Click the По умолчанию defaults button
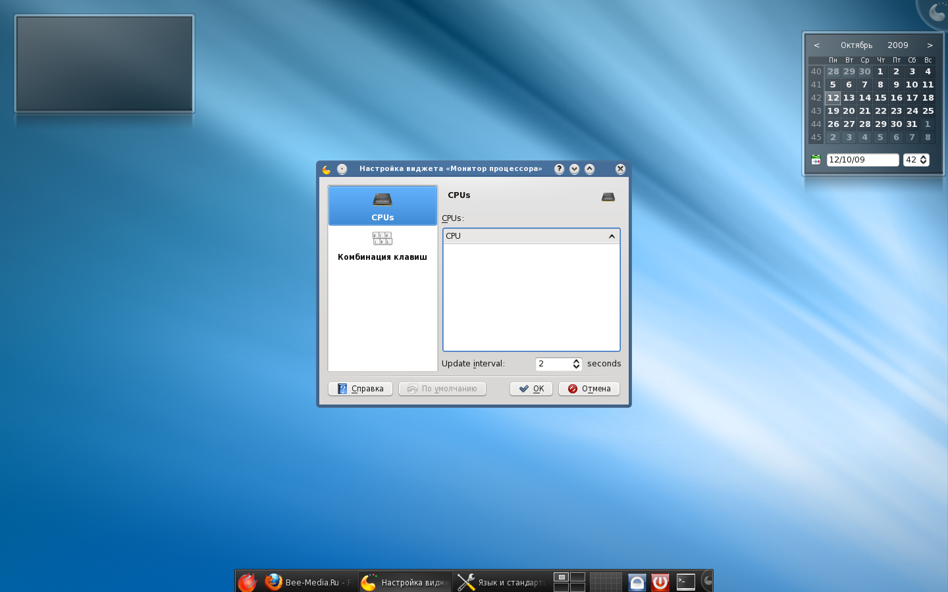Screen dimensions: 948x592 (442, 389)
